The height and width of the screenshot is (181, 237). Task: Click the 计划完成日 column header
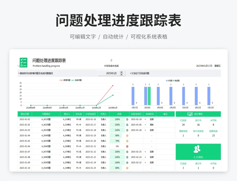point(91,114)
